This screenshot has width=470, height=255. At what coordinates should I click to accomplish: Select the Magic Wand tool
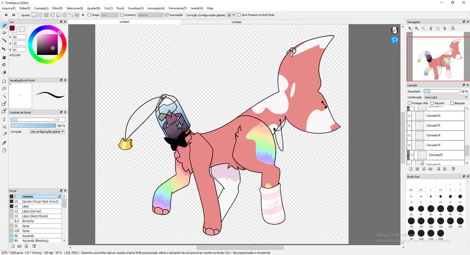pos(4,96)
